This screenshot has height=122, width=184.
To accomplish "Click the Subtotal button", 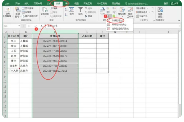I will pos(142,16).
